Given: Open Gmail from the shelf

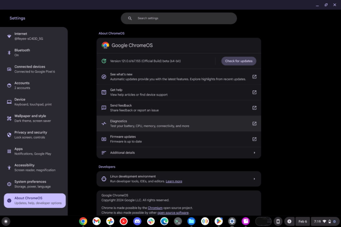Looking at the screenshot, I should 97,221.
